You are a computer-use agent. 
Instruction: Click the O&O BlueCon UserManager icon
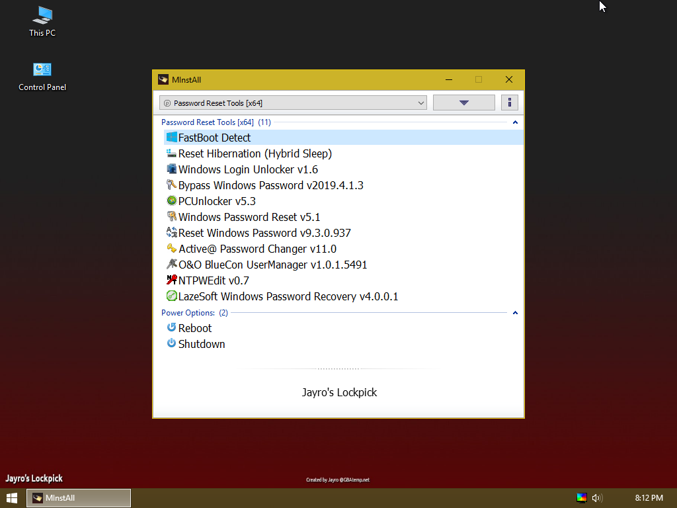pos(171,264)
